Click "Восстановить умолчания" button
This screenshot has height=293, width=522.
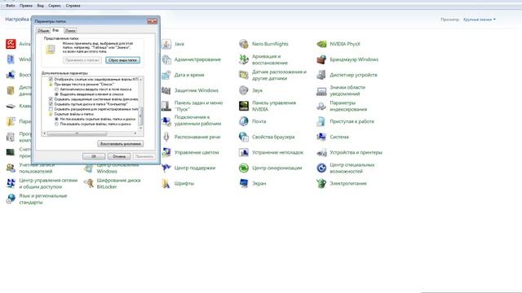tap(121, 144)
